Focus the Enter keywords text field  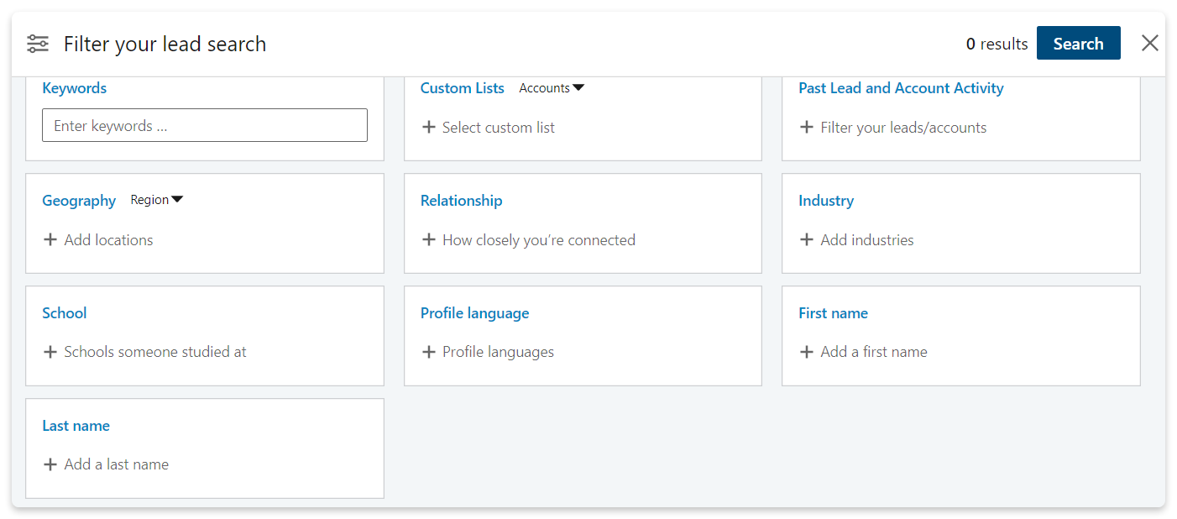point(205,125)
